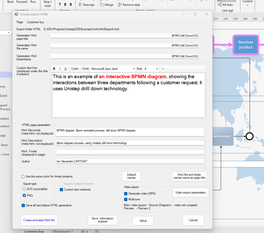
Task: Add a new page with plus icon
Action: [x=97, y=231]
